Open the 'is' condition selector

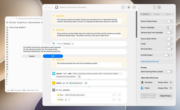click(66, 100)
